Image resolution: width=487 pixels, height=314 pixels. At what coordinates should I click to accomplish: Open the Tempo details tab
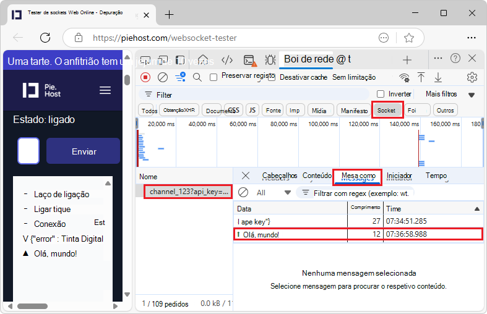(x=436, y=176)
